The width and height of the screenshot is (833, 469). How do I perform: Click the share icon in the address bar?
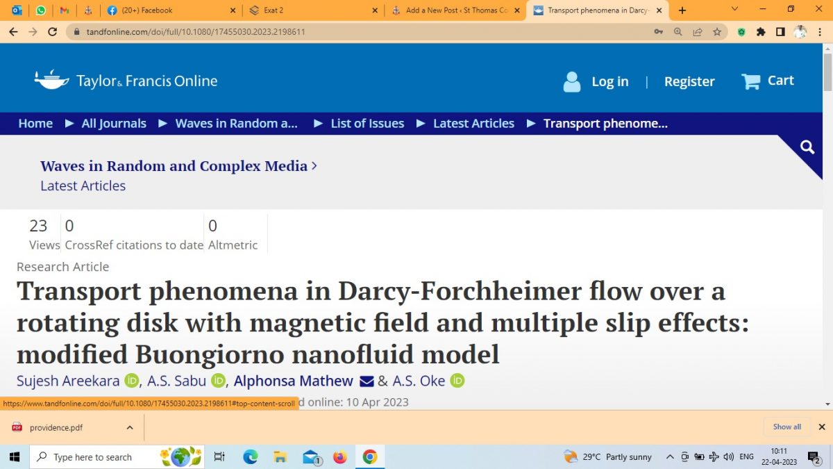[x=698, y=31]
